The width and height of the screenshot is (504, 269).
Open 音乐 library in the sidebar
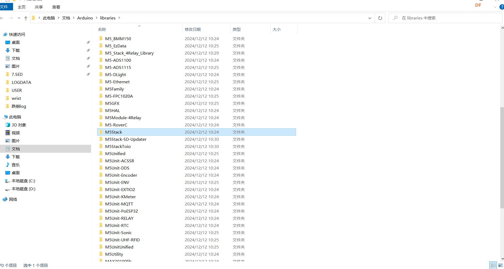click(x=15, y=165)
